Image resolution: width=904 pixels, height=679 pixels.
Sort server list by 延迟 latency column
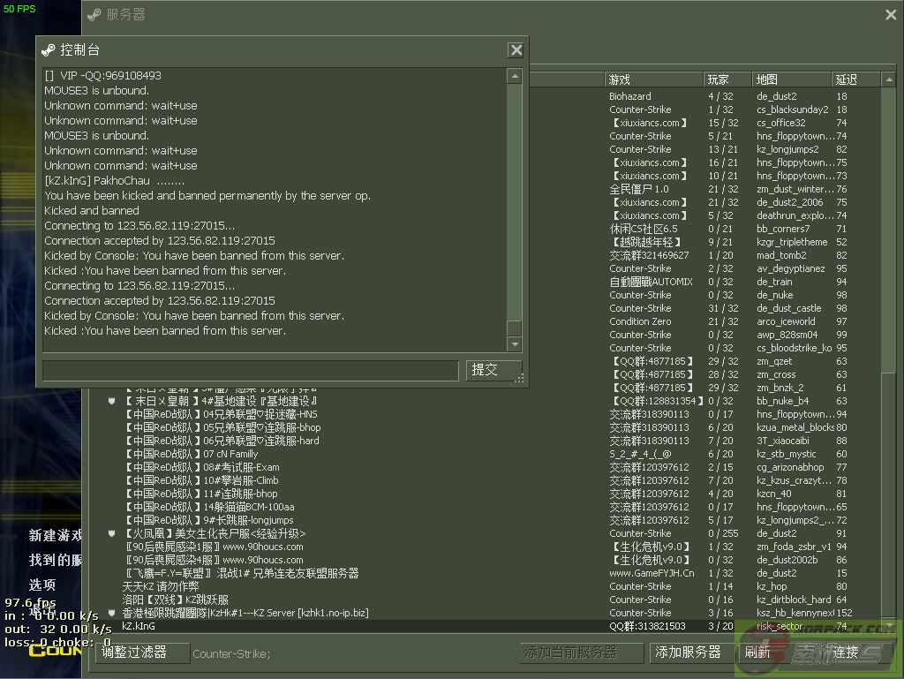coord(856,79)
